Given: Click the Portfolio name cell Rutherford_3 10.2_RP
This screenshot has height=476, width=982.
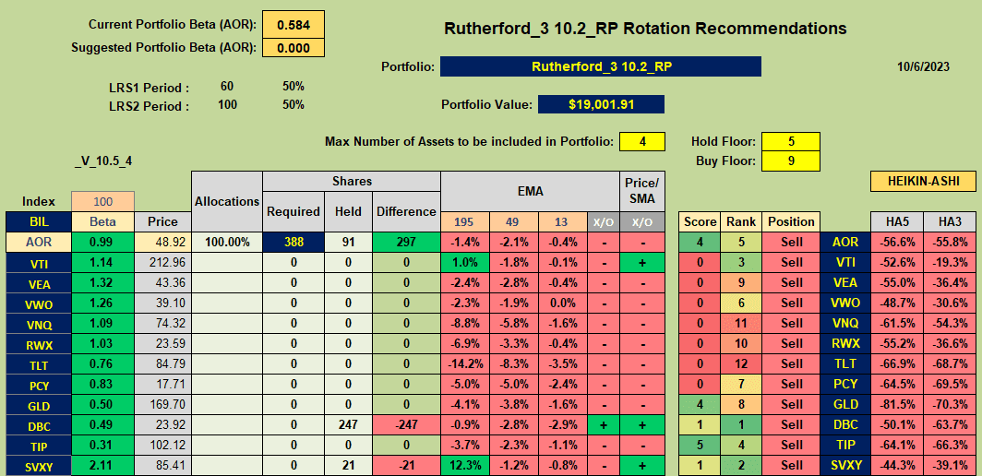Looking at the screenshot, I should pos(601,66).
